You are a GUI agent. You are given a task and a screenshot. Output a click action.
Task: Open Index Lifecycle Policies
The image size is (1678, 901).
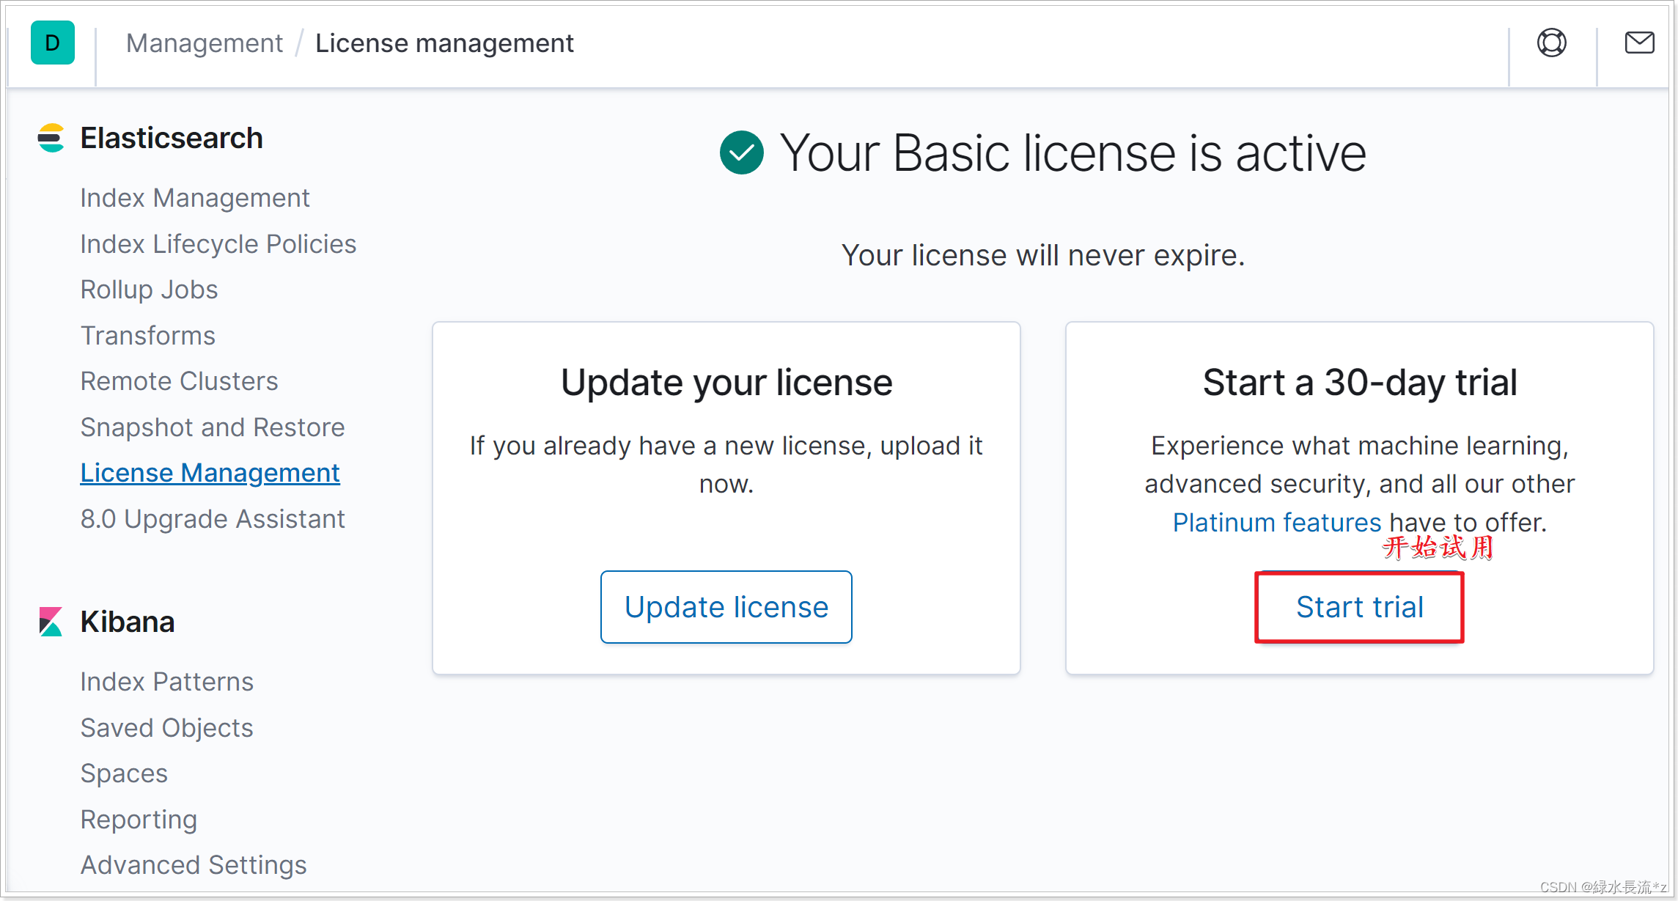point(218,244)
